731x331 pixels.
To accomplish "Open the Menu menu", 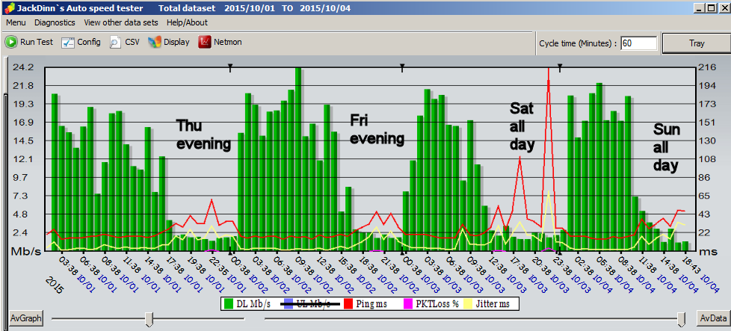I will pyautogui.click(x=16, y=22).
